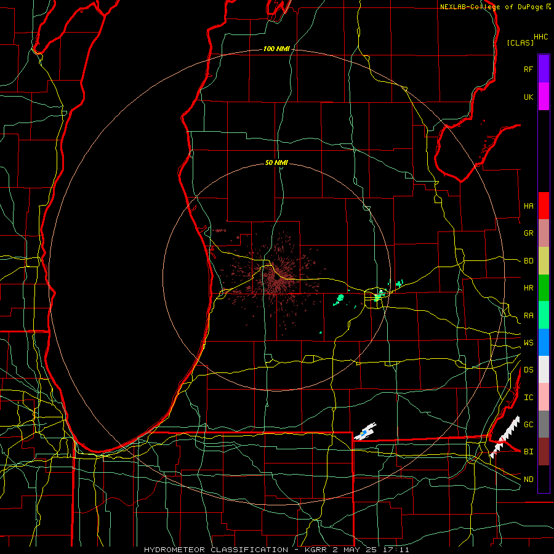Click the '[CLAS]' units label
Viewport: 554px width, 554px height.
point(520,43)
